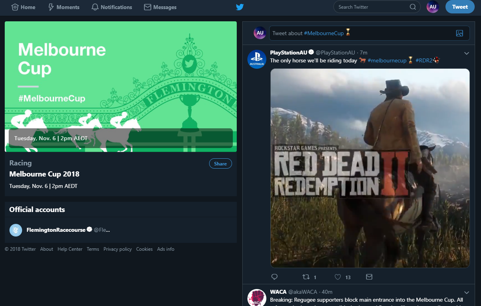This screenshot has width=481, height=306.
Task: Like the PlayStationAU tweet
Action: pos(338,277)
